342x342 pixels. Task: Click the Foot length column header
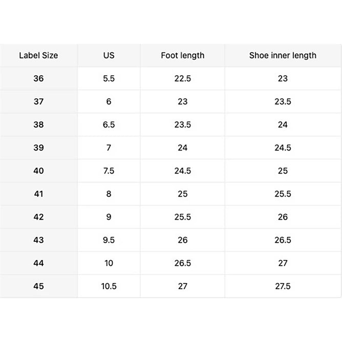click(183, 55)
